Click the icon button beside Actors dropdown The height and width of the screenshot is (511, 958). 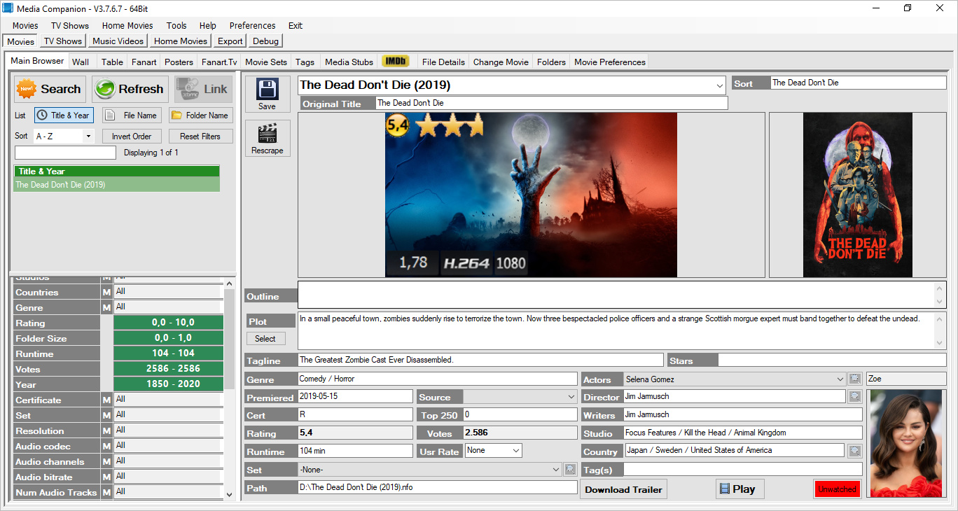coord(855,379)
